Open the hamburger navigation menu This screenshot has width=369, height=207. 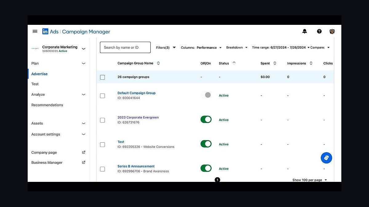(x=35, y=31)
